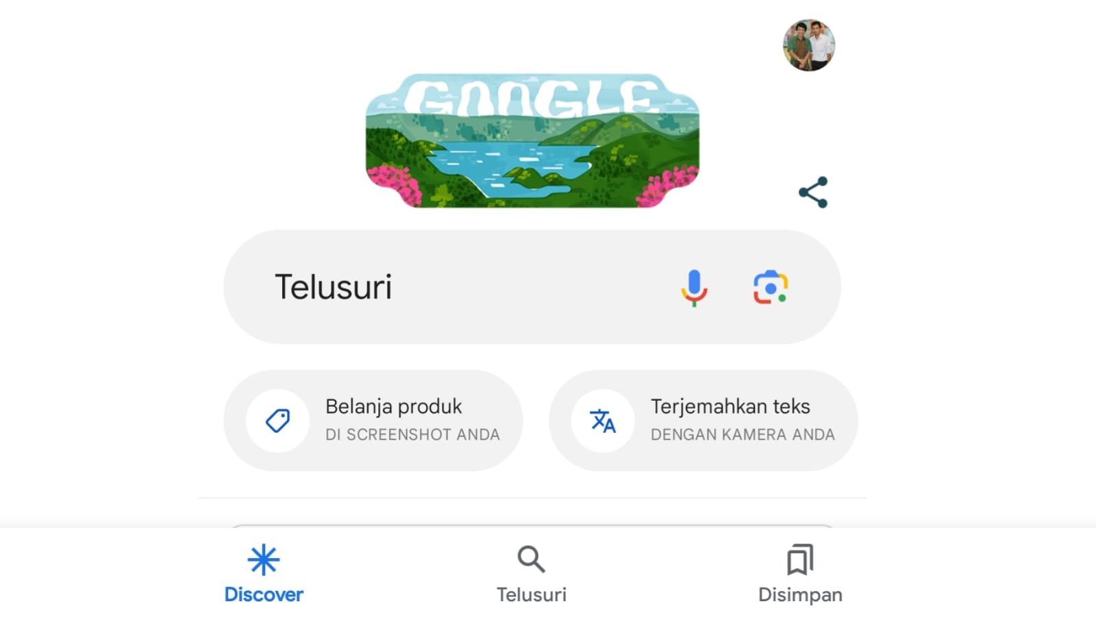The image size is (1096, 617).
Task: Select the Discover asterisk icon
Action: 264,560
